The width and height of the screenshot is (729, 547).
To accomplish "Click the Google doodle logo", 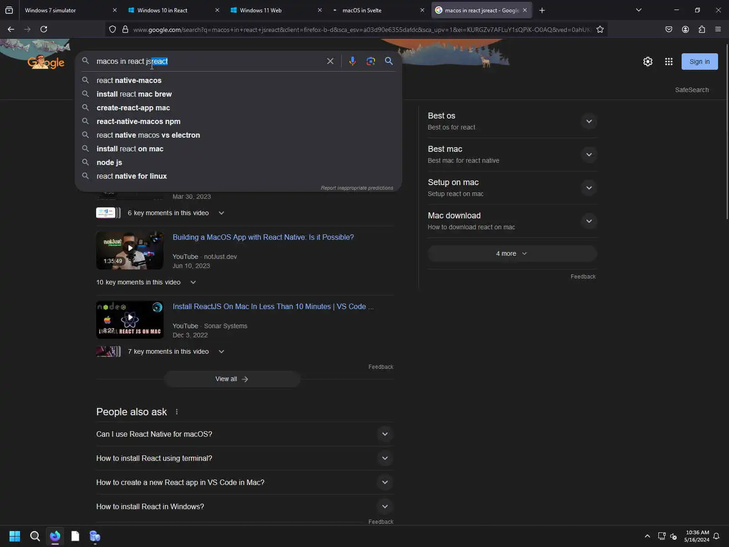I will (x=46, y=62).
